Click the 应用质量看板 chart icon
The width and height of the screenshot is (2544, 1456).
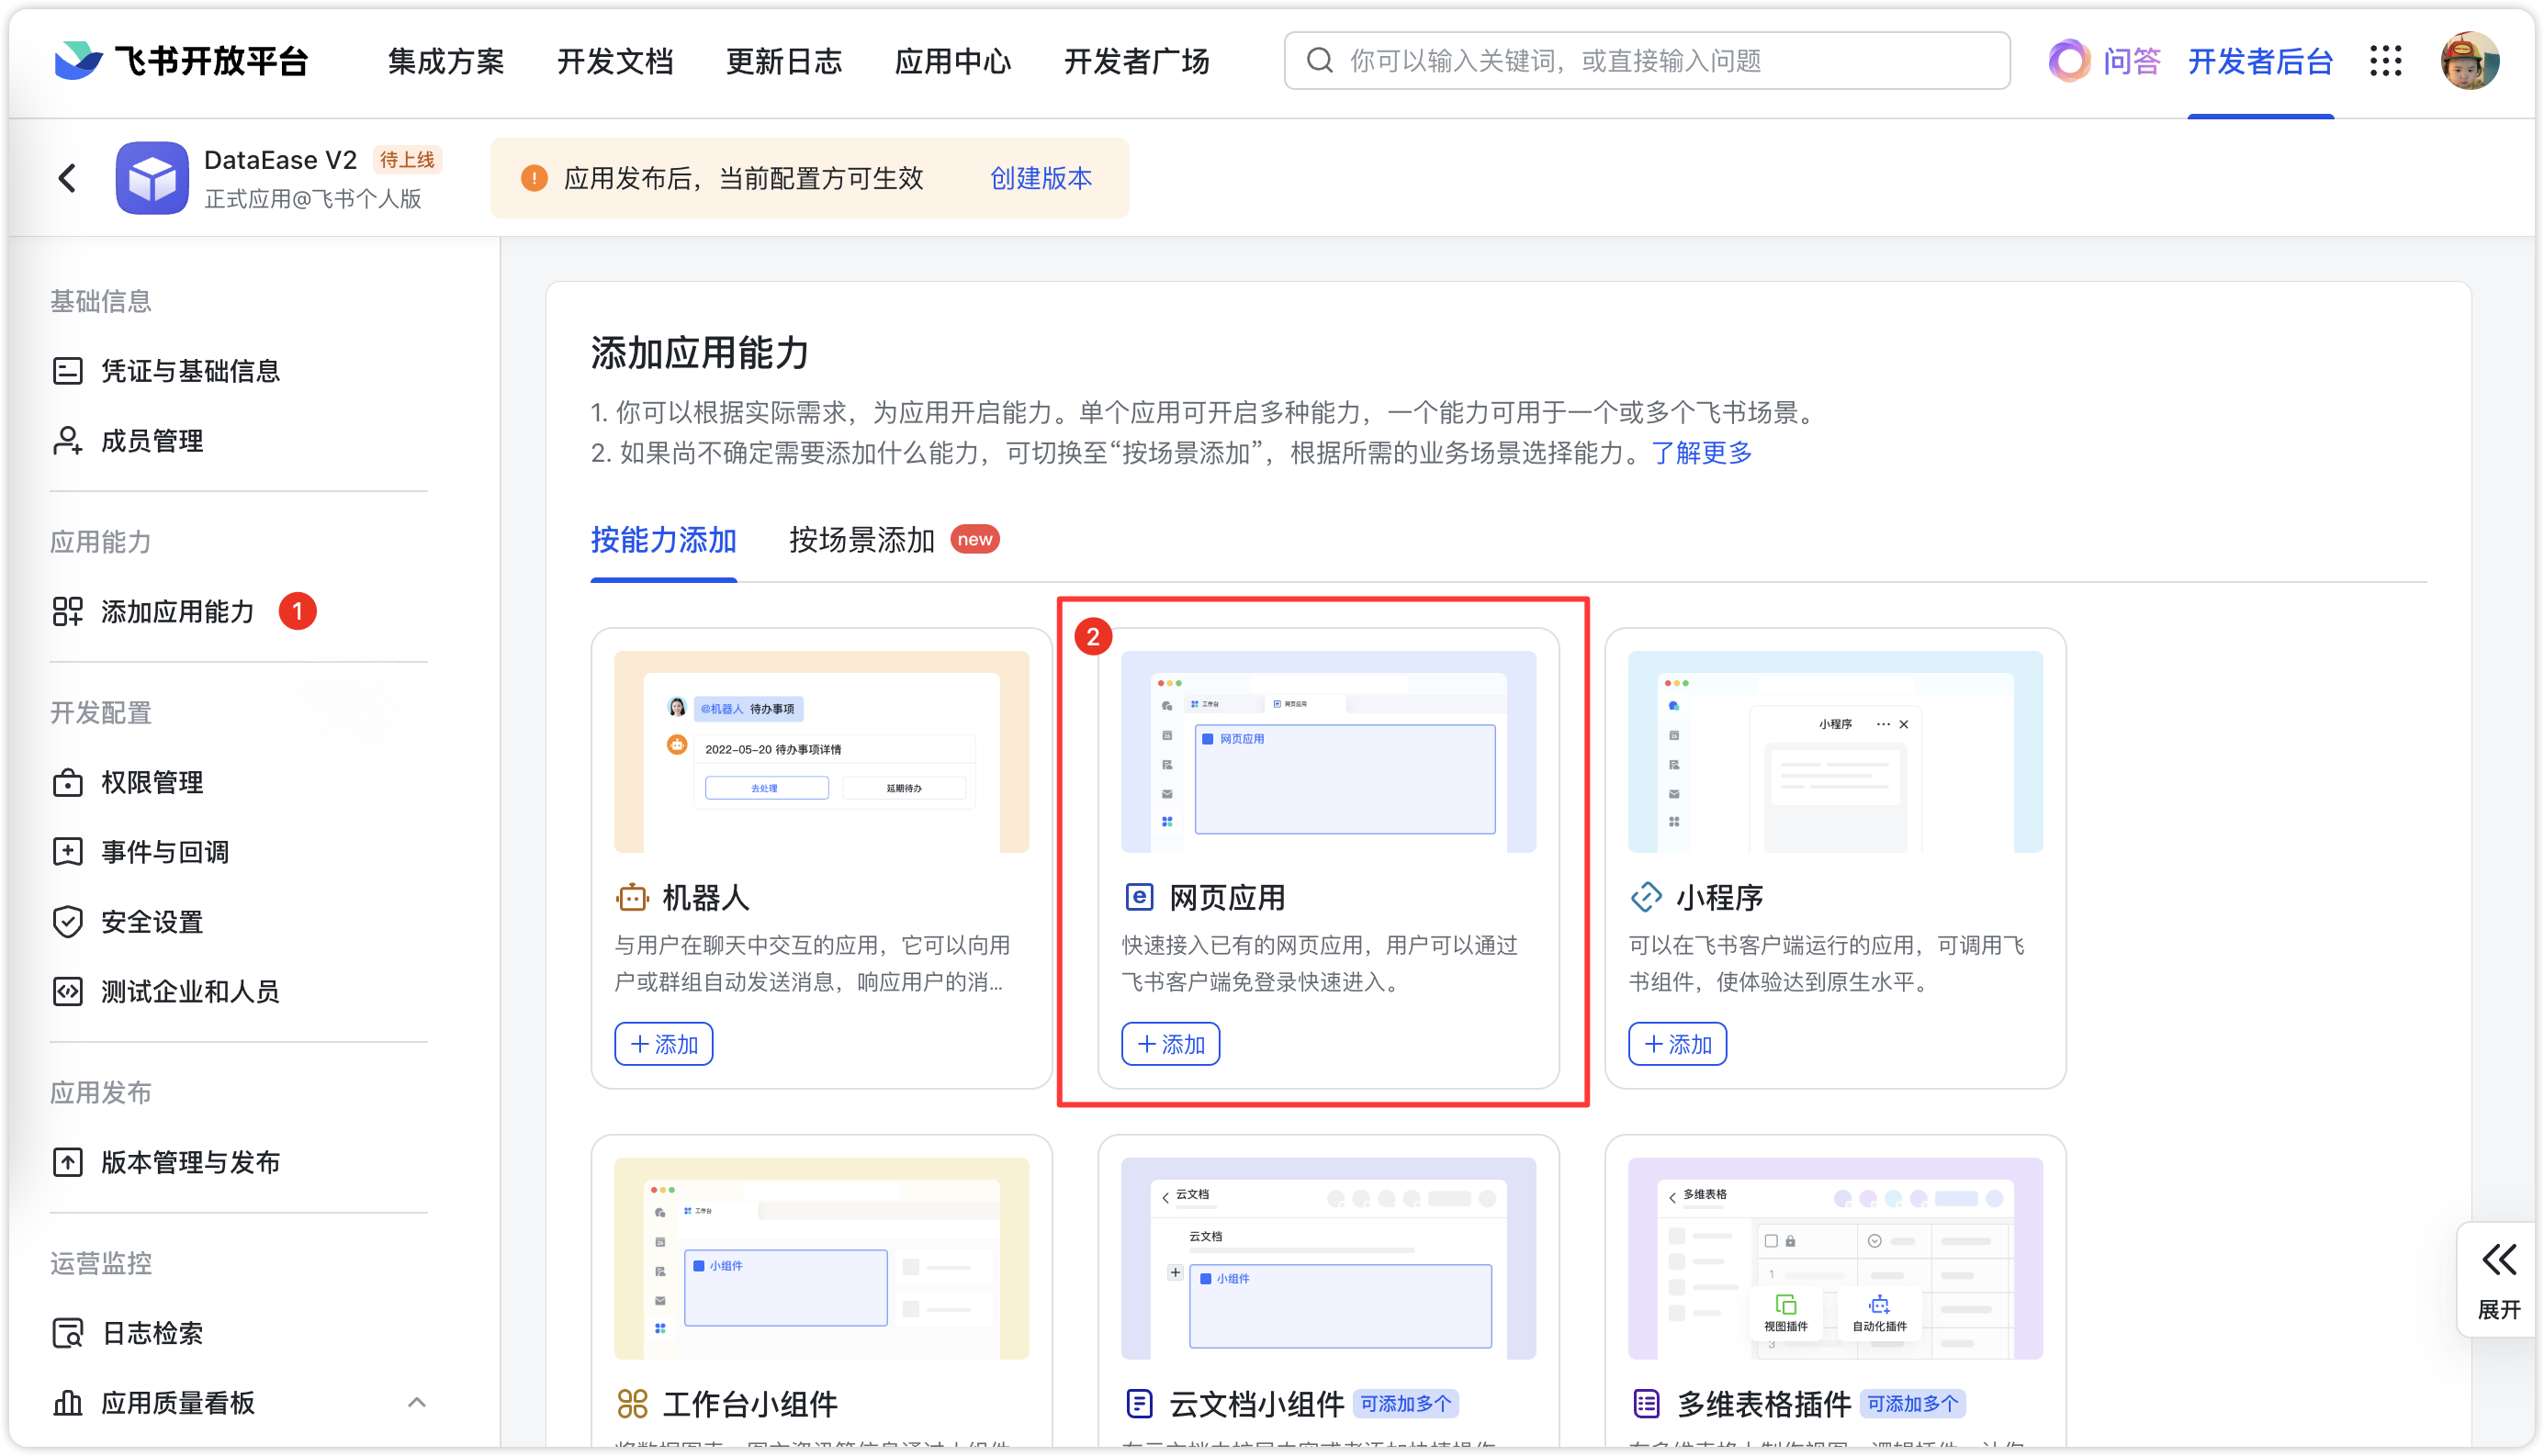pos(67,1403)
